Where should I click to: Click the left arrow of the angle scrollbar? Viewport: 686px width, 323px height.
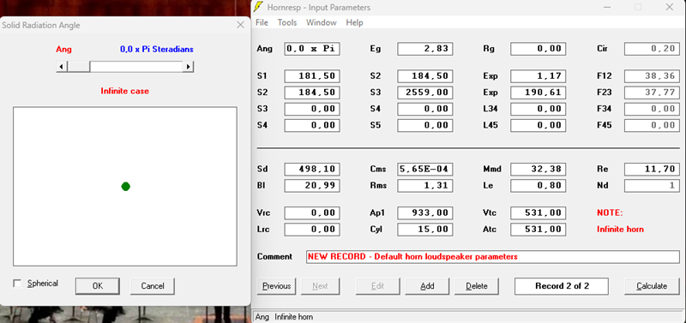62,67
